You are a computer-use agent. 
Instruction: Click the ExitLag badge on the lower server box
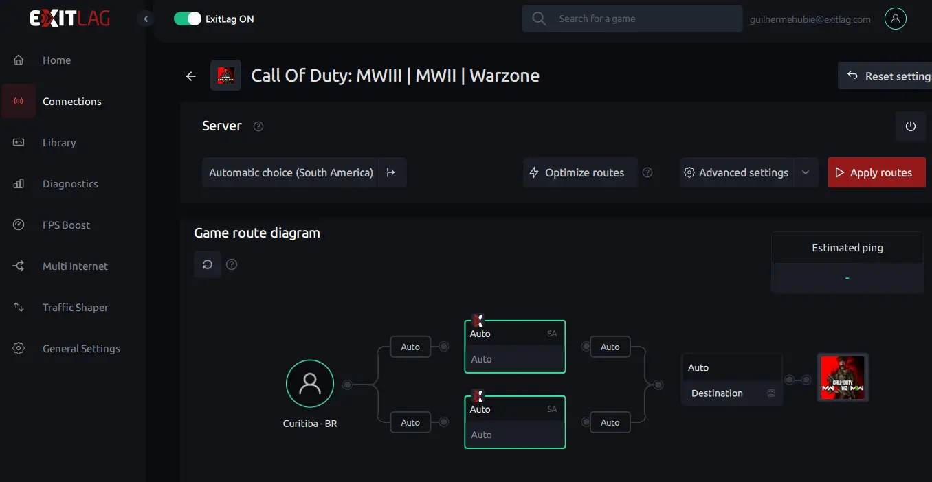tap(478, 396)
